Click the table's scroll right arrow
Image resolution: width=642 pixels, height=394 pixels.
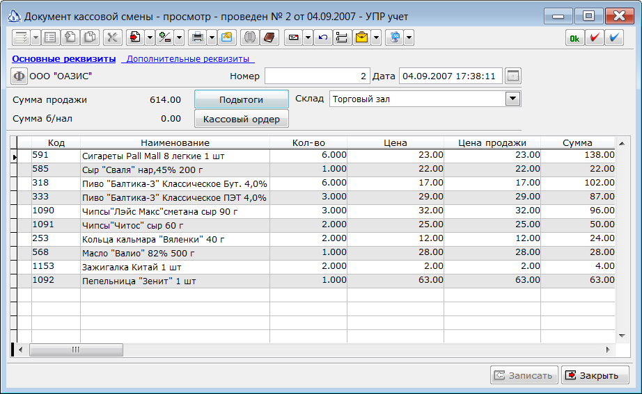point(608,350)
